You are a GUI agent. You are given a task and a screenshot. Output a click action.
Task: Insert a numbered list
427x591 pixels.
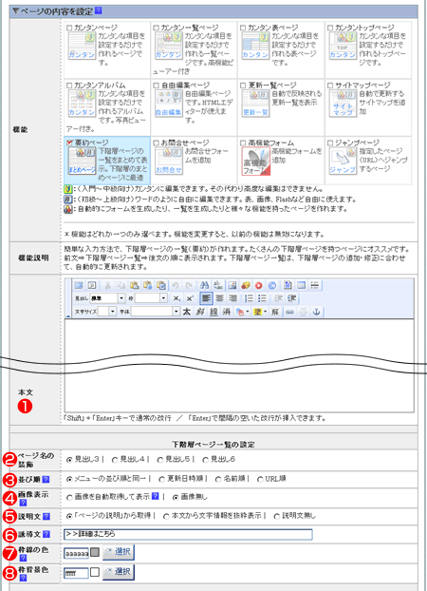(249, 298)
